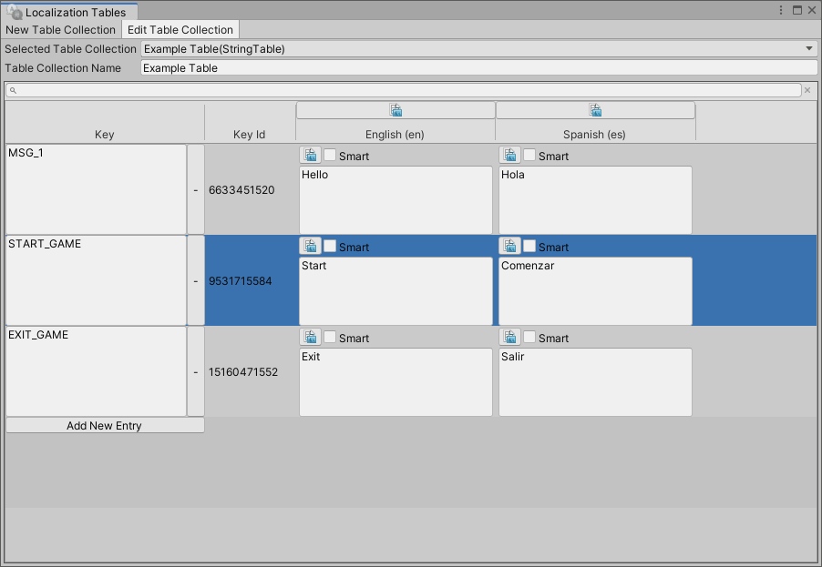Enable Smart for the English Hello entry
The width and height of the screenshot is (822, 567).
coord(330,156)
